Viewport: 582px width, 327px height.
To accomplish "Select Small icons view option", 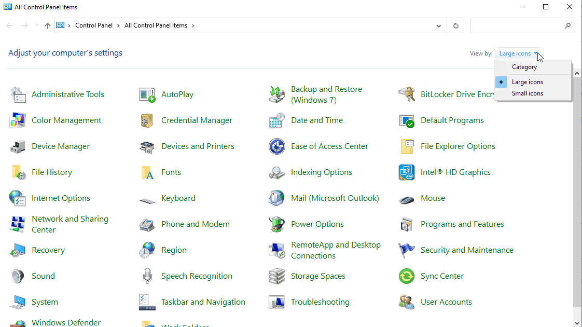I will [x=527, y=93].
